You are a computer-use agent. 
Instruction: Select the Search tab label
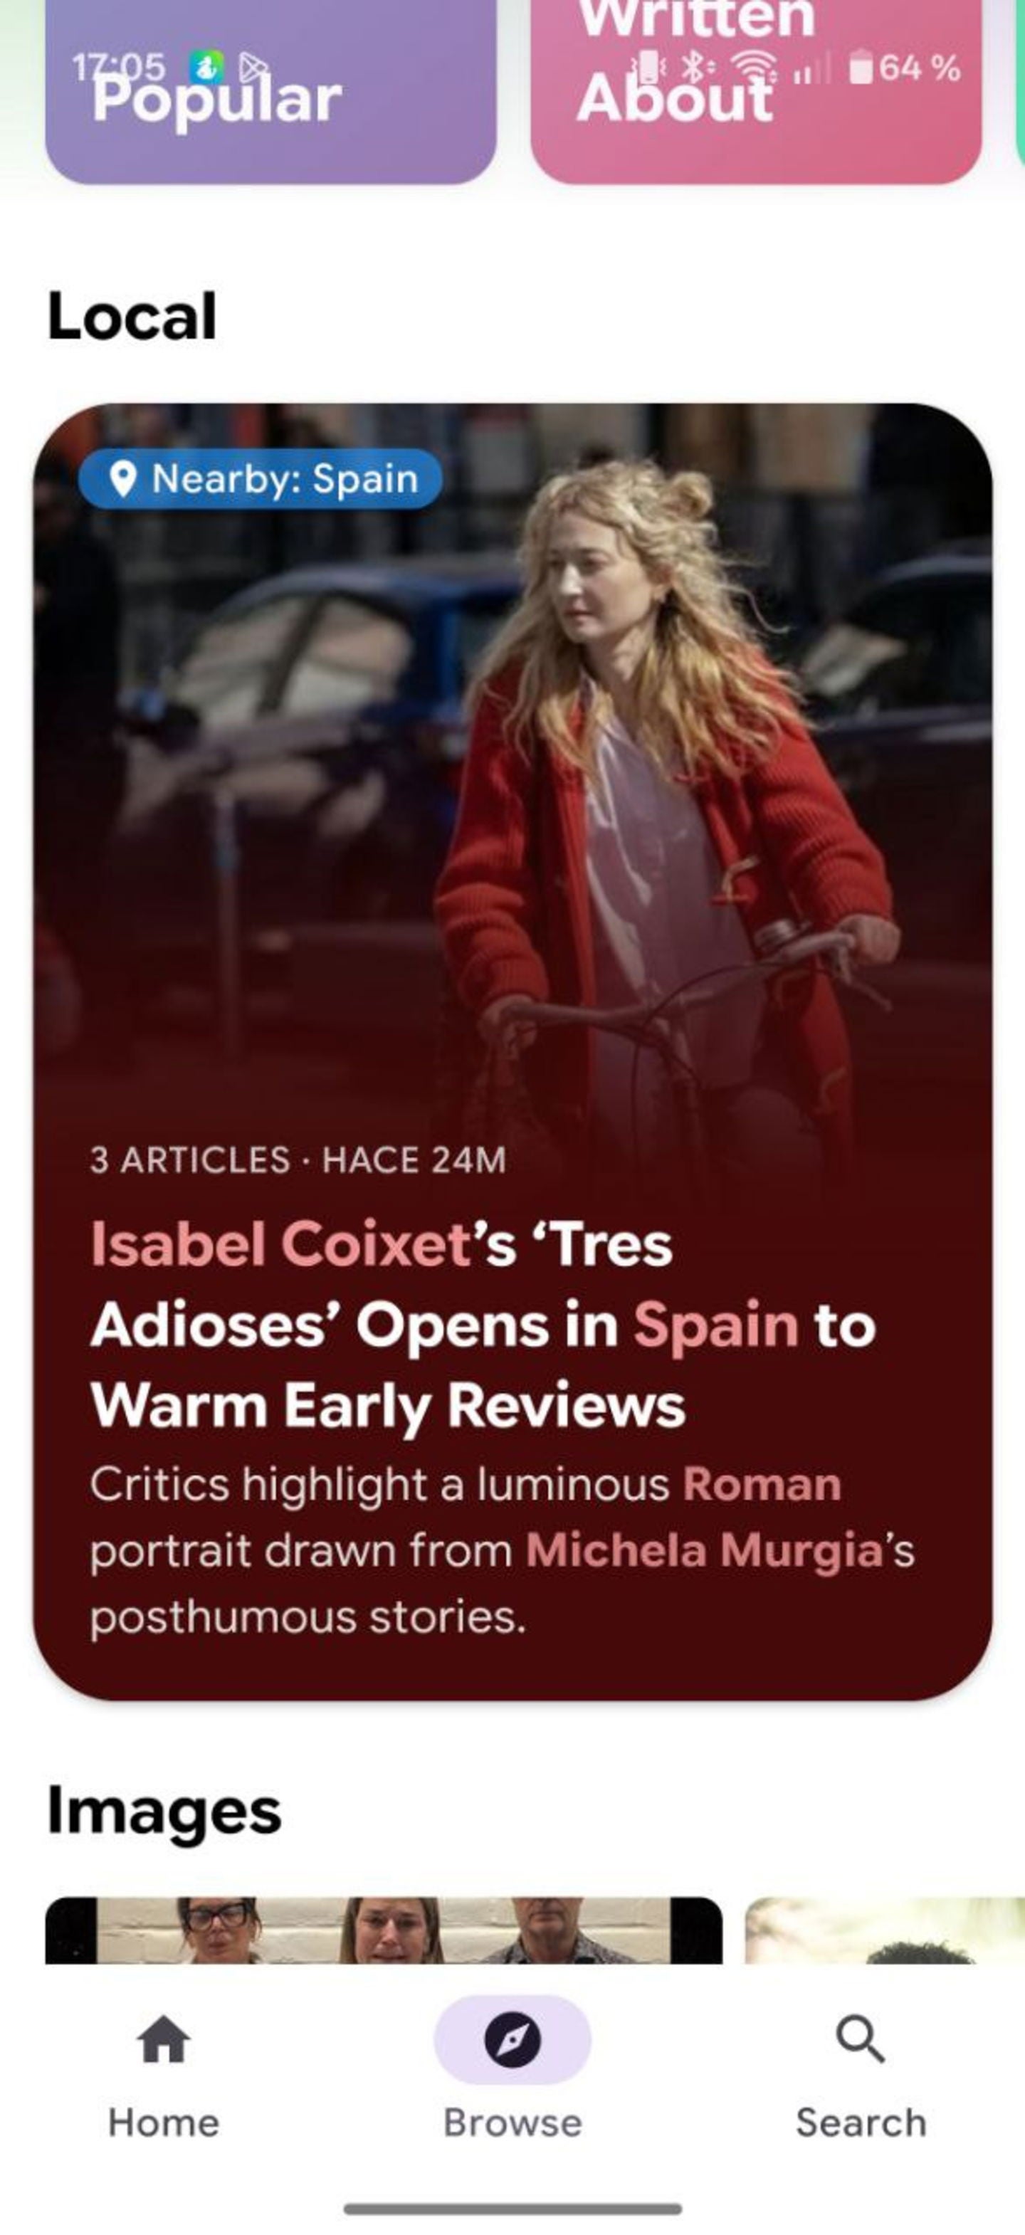tap(860, 2123)
